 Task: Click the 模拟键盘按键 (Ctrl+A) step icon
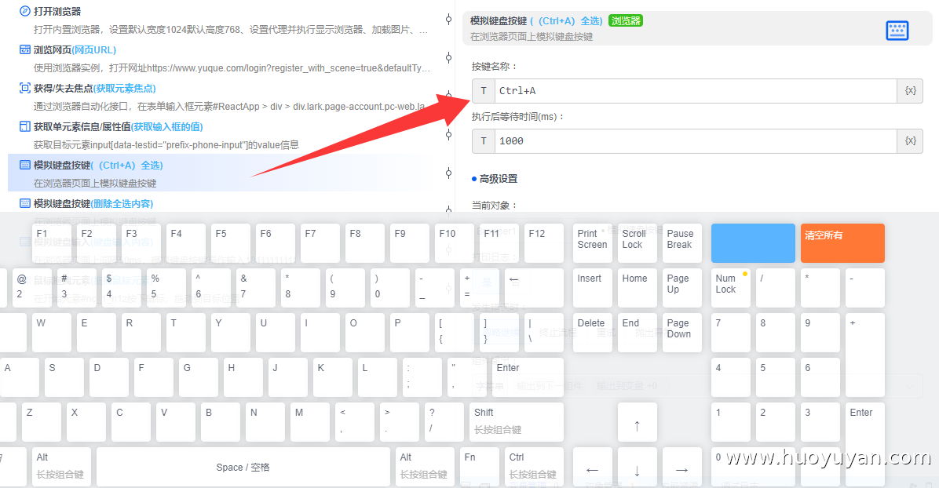[25, 165]
